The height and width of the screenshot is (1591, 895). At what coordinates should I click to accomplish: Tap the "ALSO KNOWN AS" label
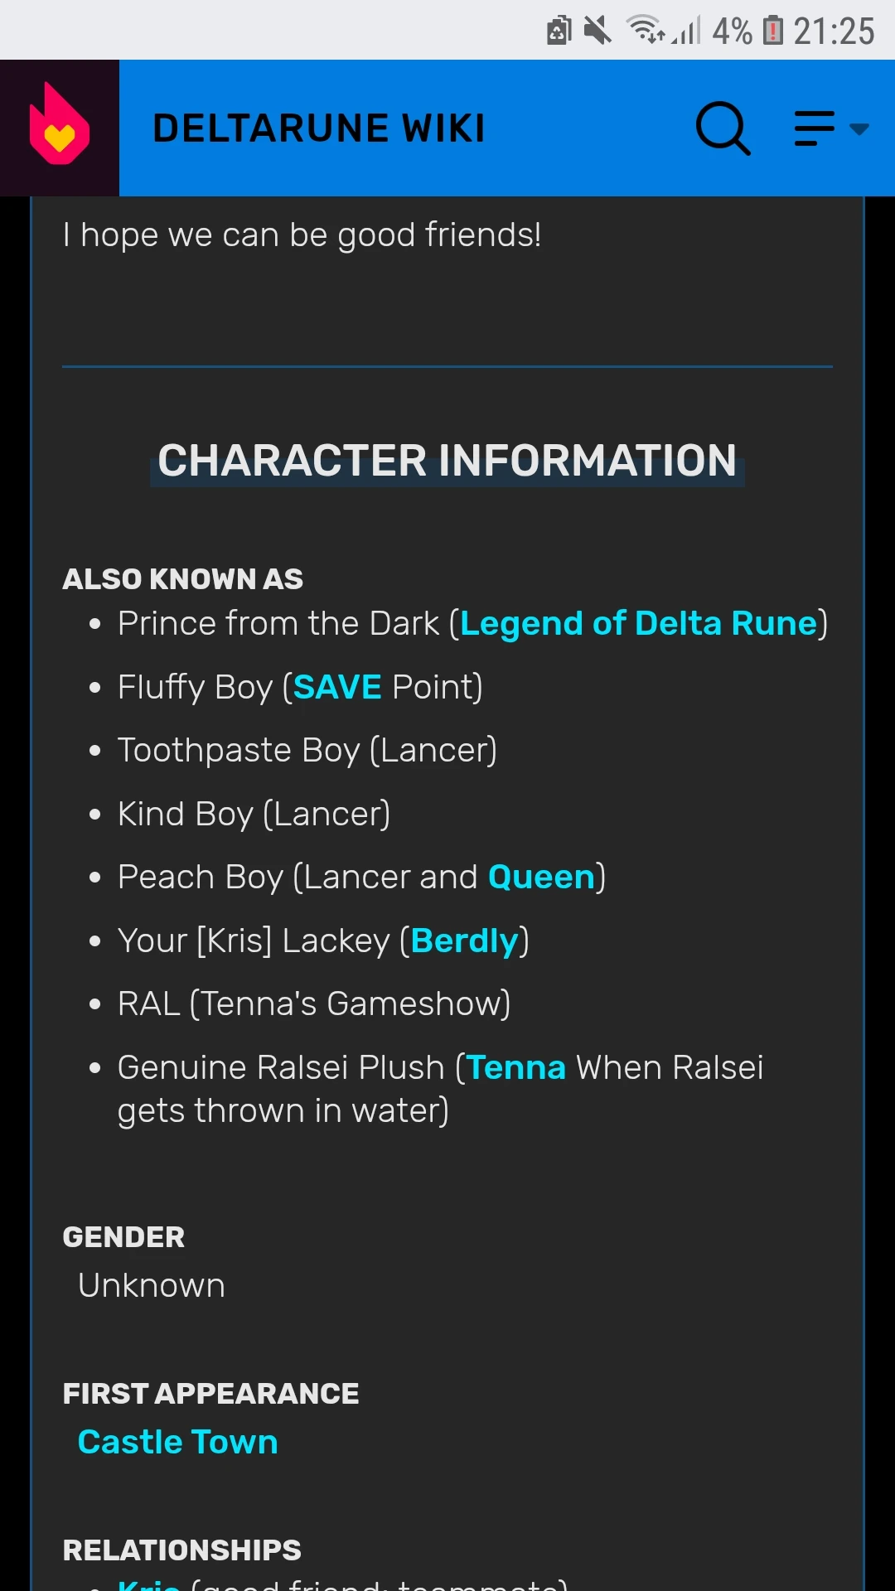pyautogui.click(x=182, y=578)
